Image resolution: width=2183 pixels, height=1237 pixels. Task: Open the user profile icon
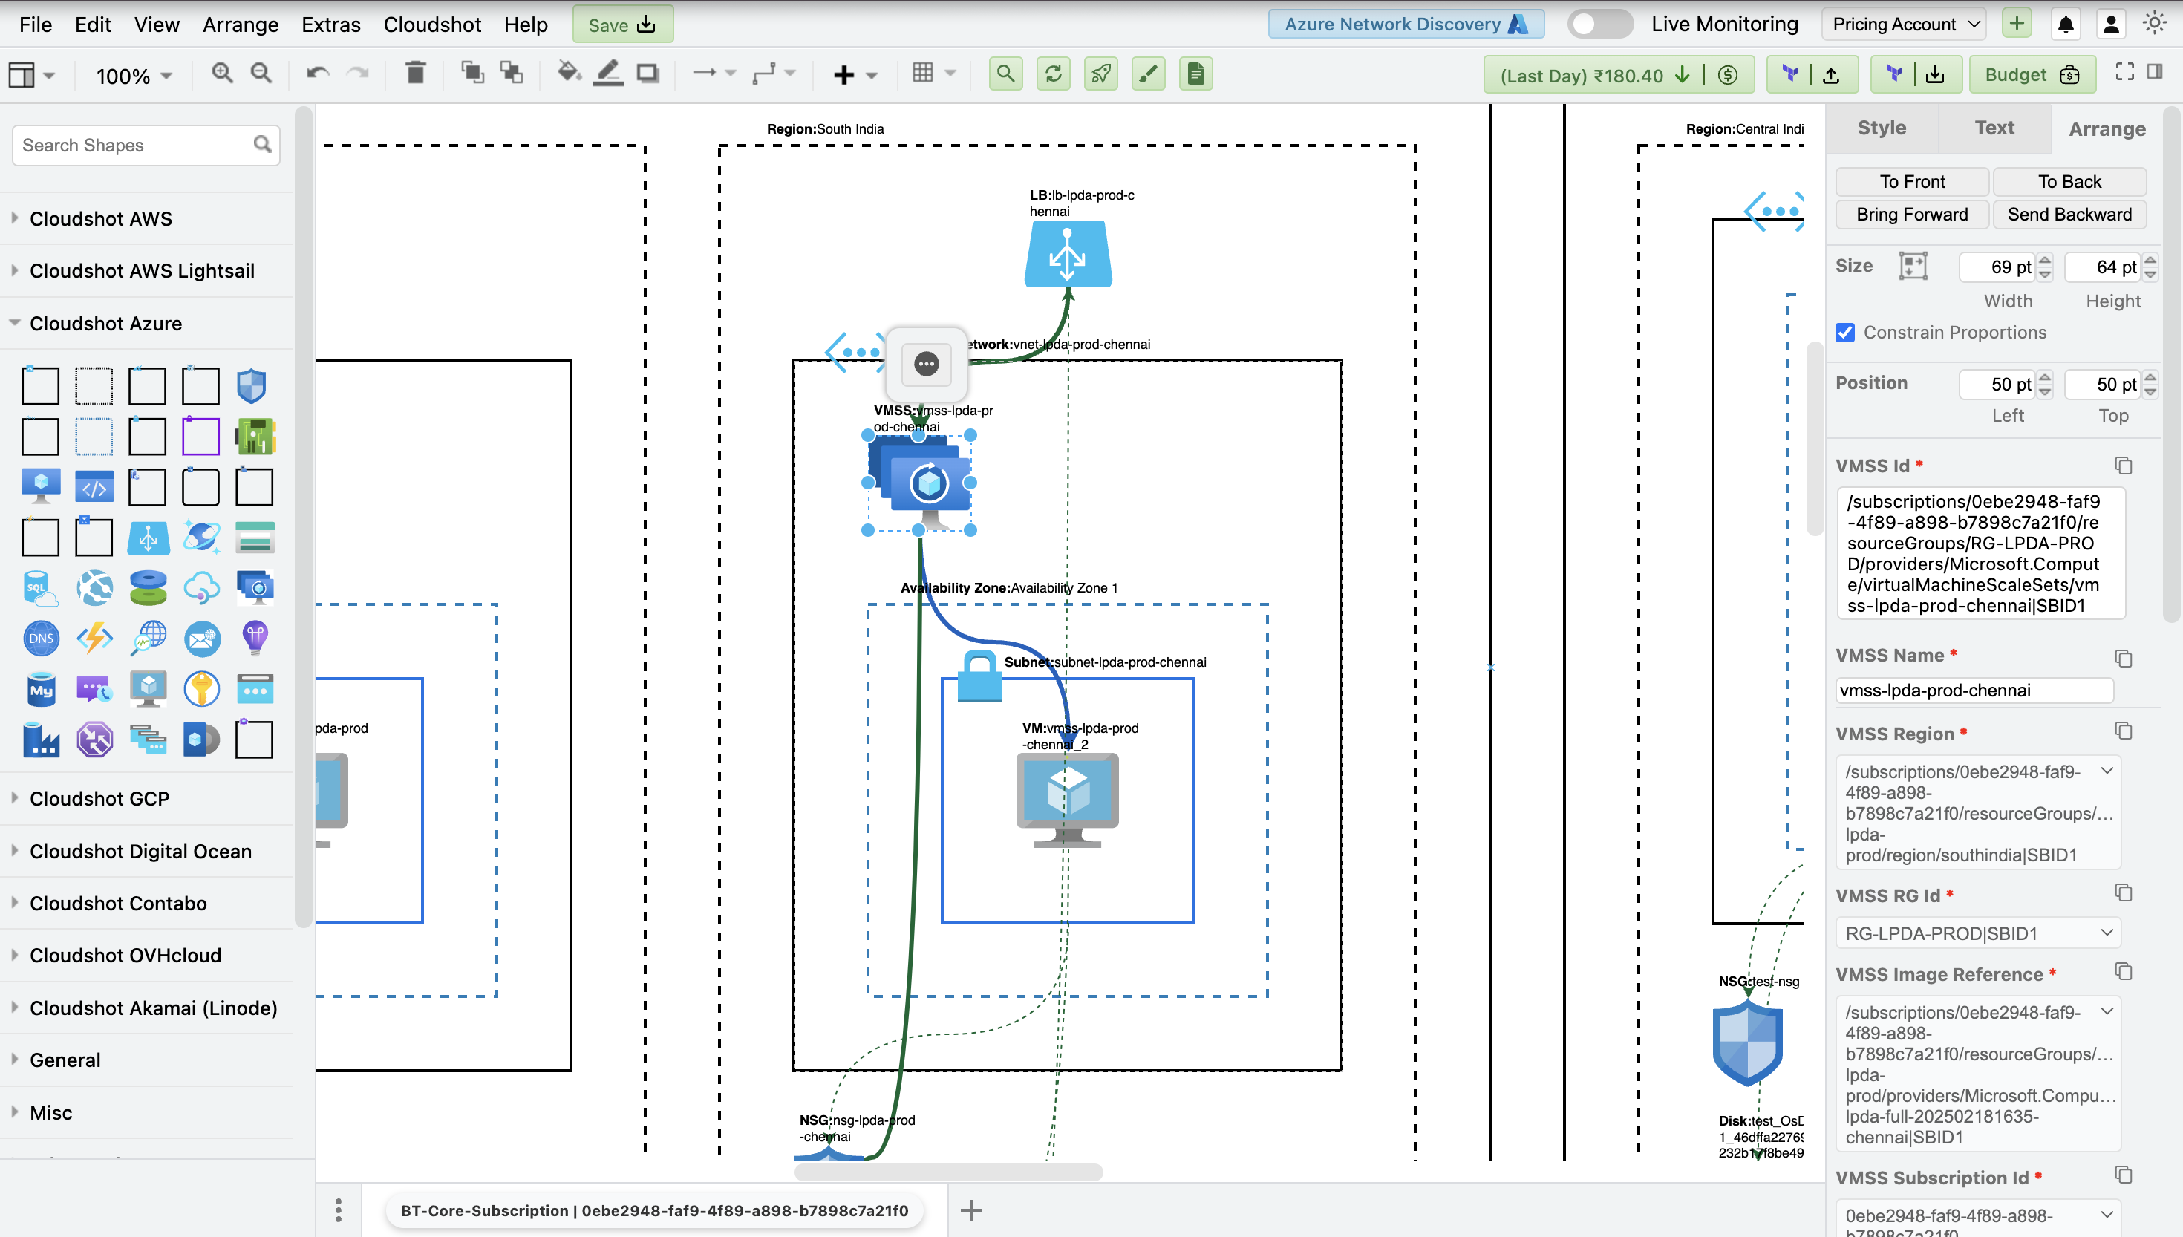(x=2110, y=25)
